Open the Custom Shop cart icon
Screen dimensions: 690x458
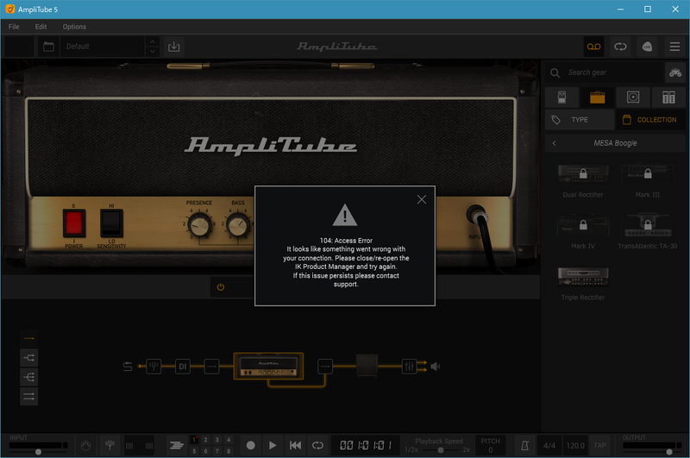[675, 72]
